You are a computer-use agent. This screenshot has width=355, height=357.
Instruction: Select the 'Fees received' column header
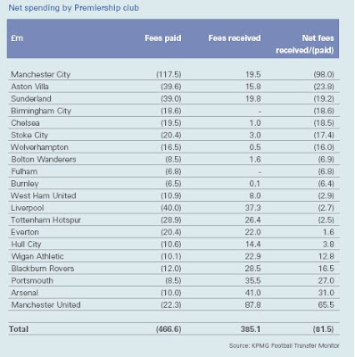[235, 38]
